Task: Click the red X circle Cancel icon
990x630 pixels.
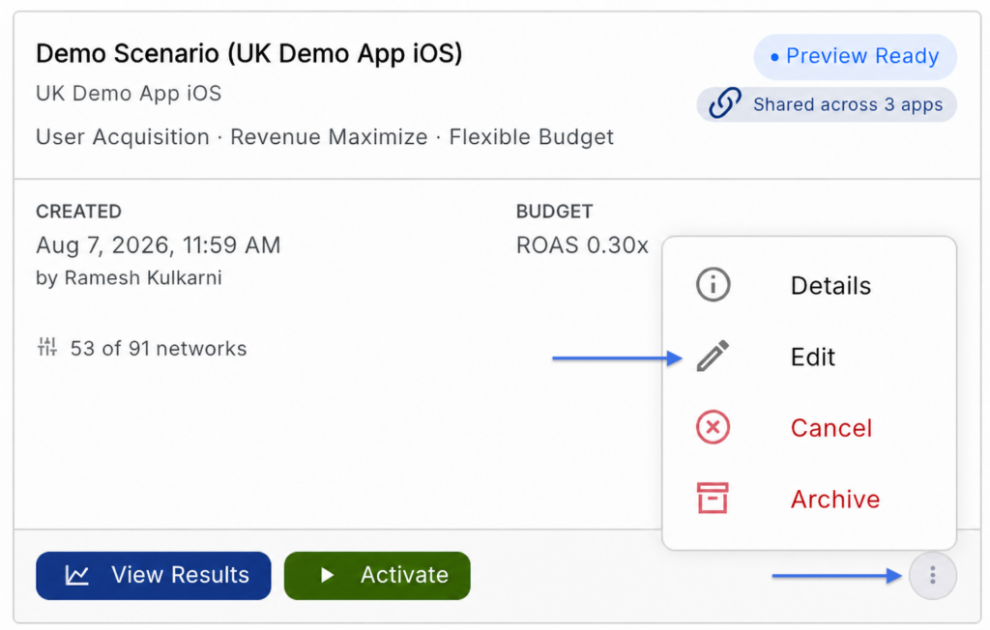Action: point(713,427)
